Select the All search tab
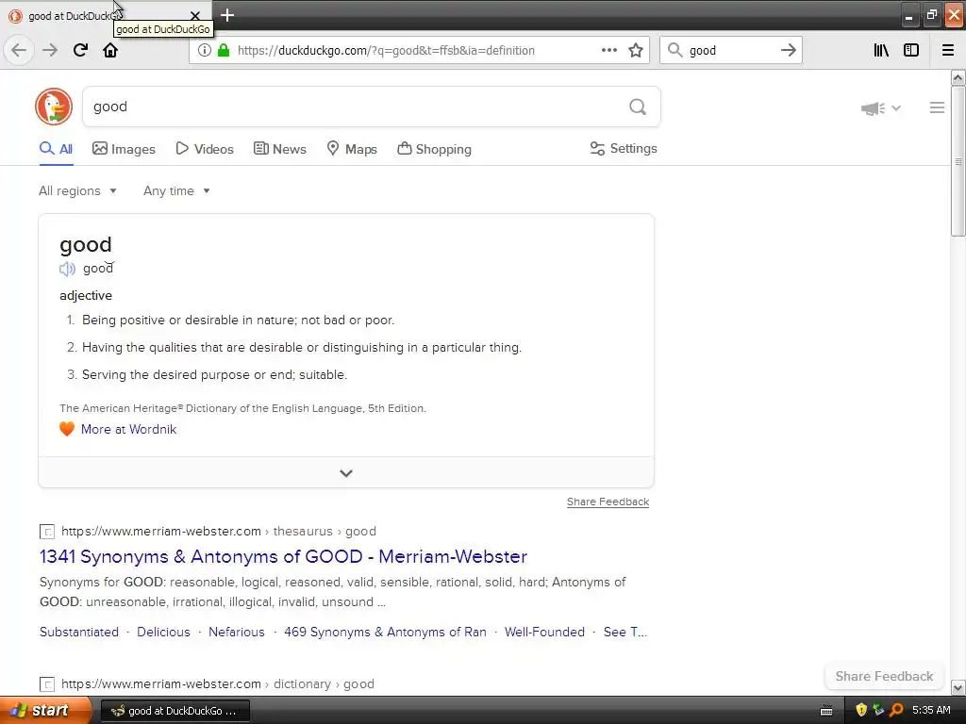The image size is (966, 724). 56,149
